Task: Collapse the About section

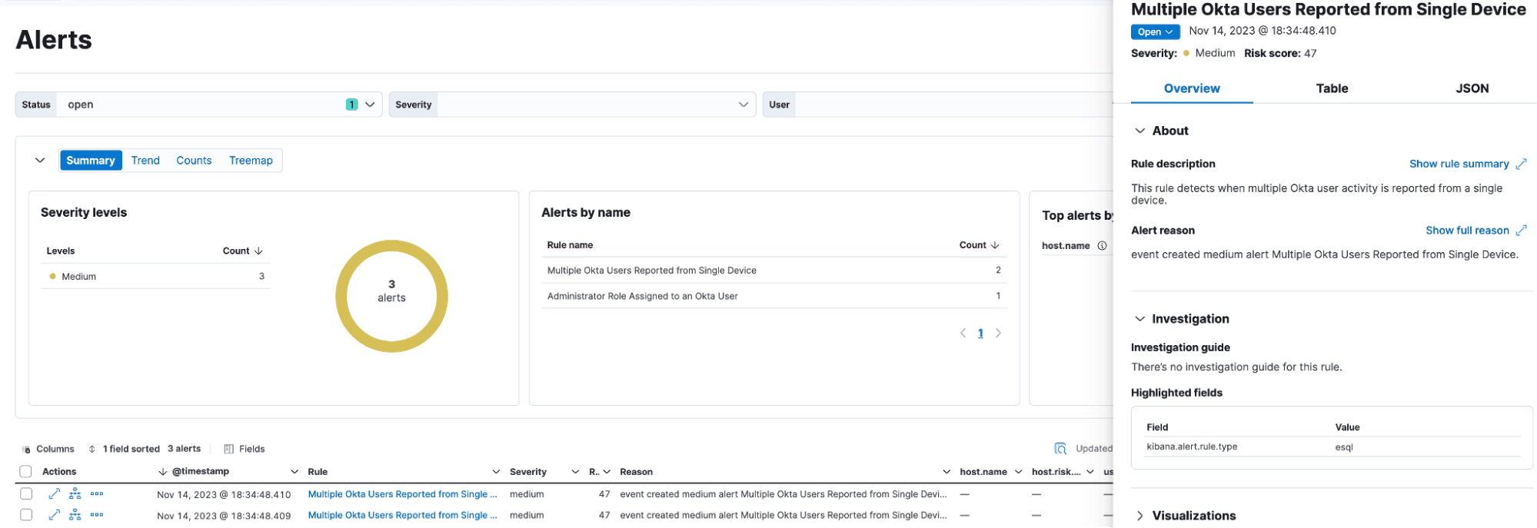Action: [1139, 131]
